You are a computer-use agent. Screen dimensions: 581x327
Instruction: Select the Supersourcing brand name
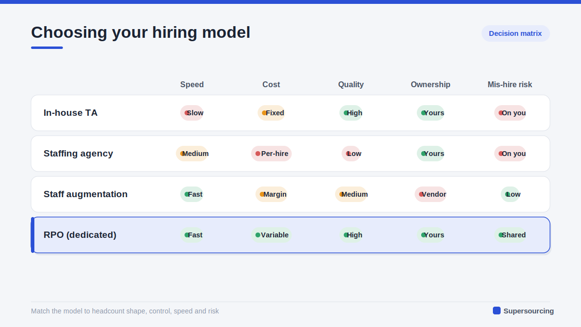[529, 311]
